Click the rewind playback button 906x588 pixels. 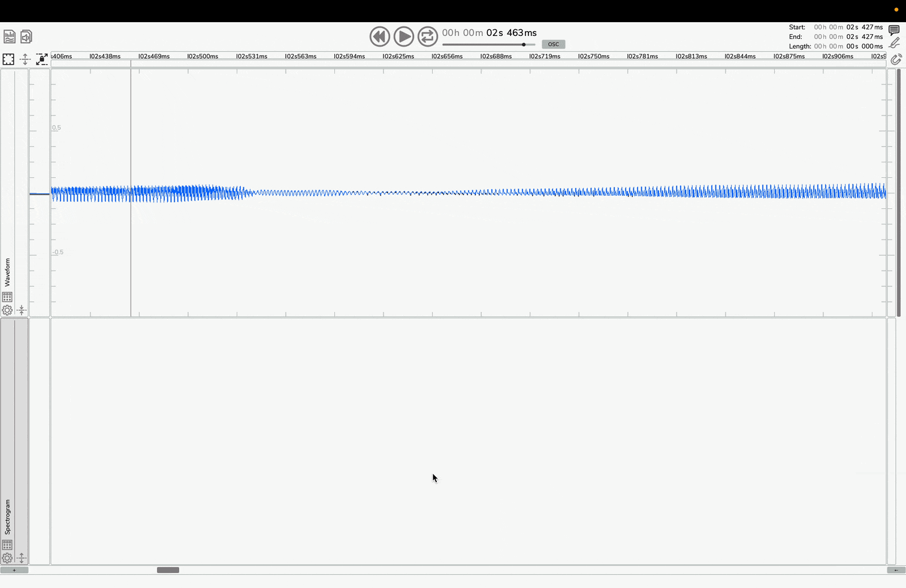[379, 37]
